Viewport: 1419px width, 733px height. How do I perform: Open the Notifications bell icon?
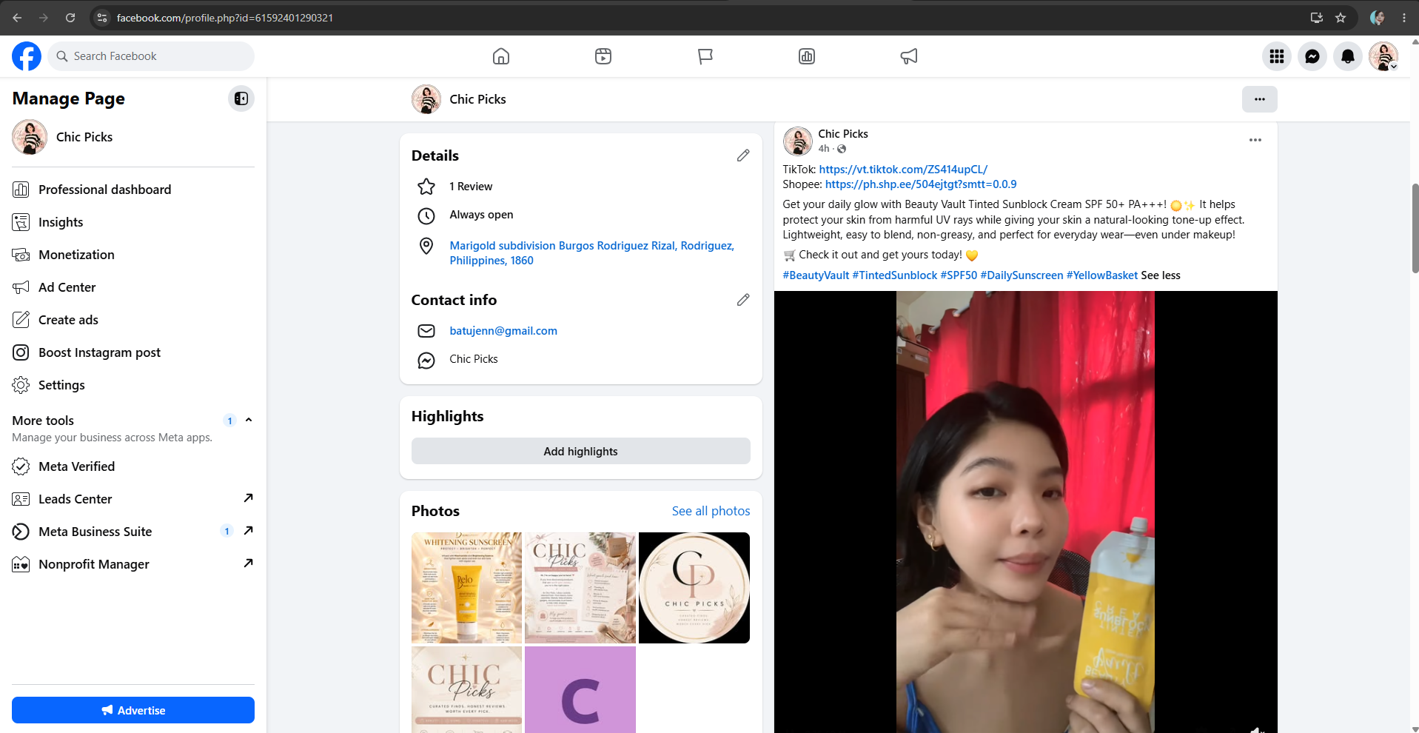(1348, 56)
